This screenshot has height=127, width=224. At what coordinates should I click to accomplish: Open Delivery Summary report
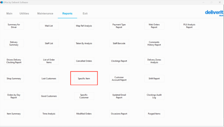14,43
